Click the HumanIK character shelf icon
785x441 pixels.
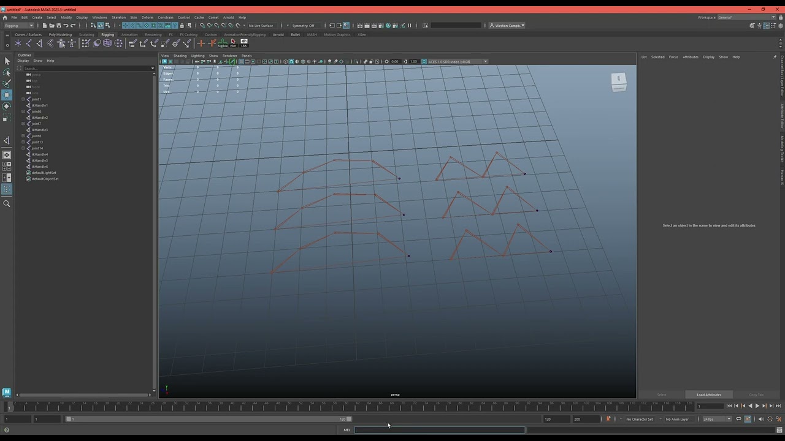pos(72,43)
